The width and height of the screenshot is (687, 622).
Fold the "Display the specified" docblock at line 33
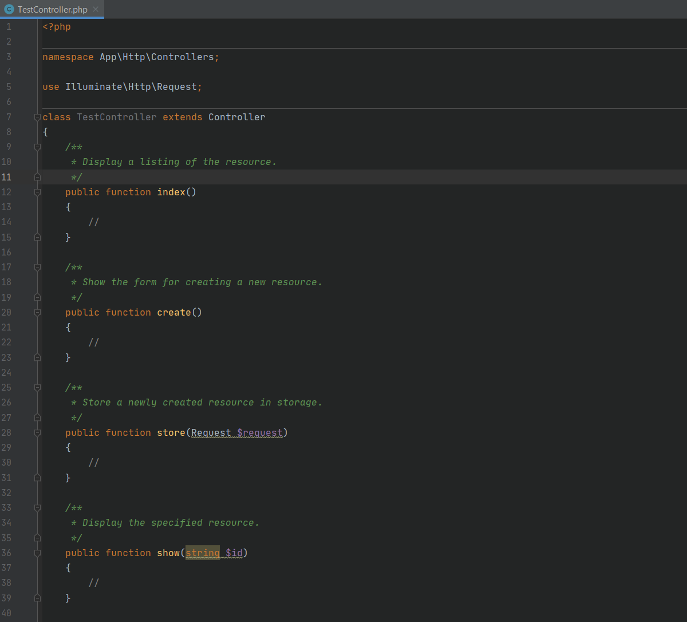(37, 508)
